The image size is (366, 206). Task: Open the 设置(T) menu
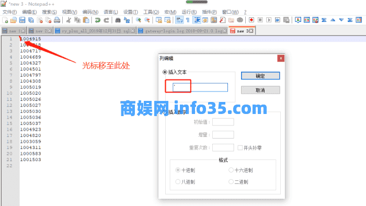click(x=131, y=12)
